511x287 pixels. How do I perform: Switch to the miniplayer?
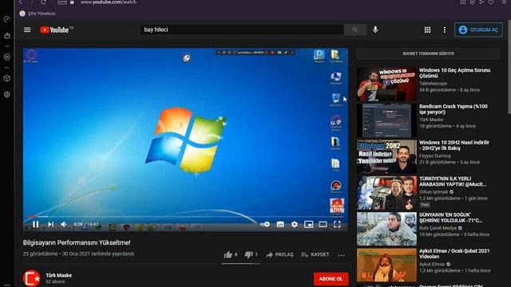[309, 224]
